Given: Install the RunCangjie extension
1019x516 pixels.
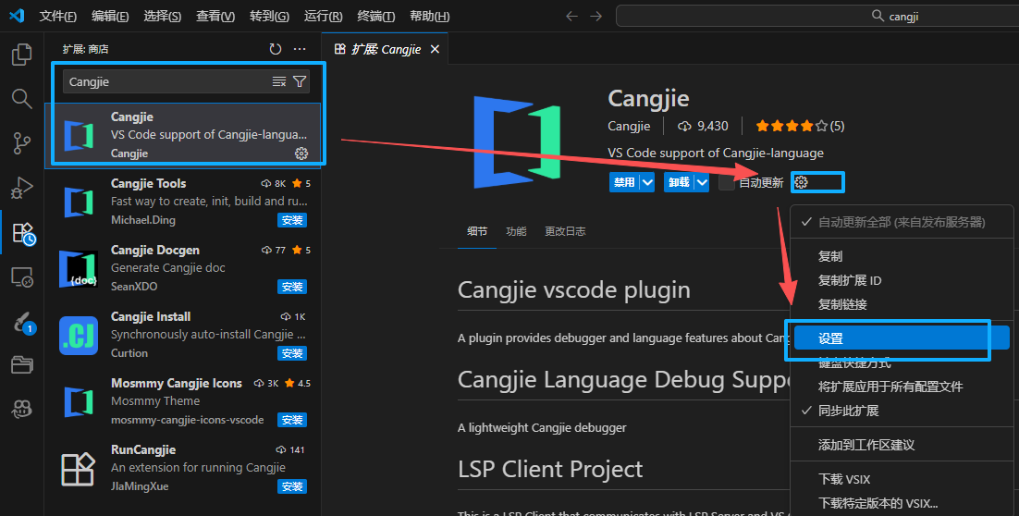Looking at the screenshot, I should click(292, 486).
